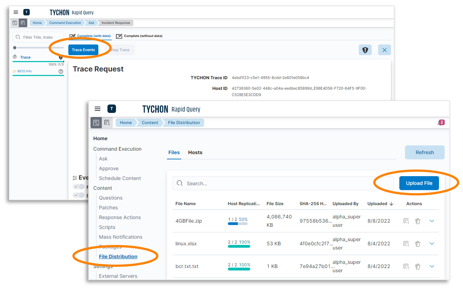Click the slider handle above Trace item
The height and width of the screenshot is (292, 463).
[x=15, y=48]
